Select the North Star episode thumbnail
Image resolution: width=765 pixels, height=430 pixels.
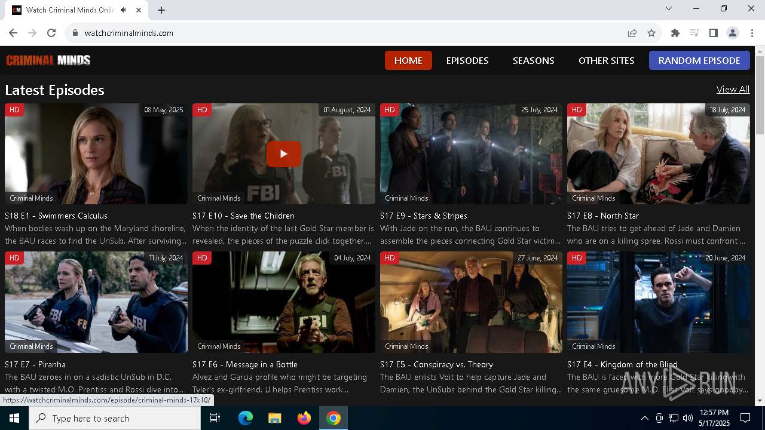pos(659,154)
